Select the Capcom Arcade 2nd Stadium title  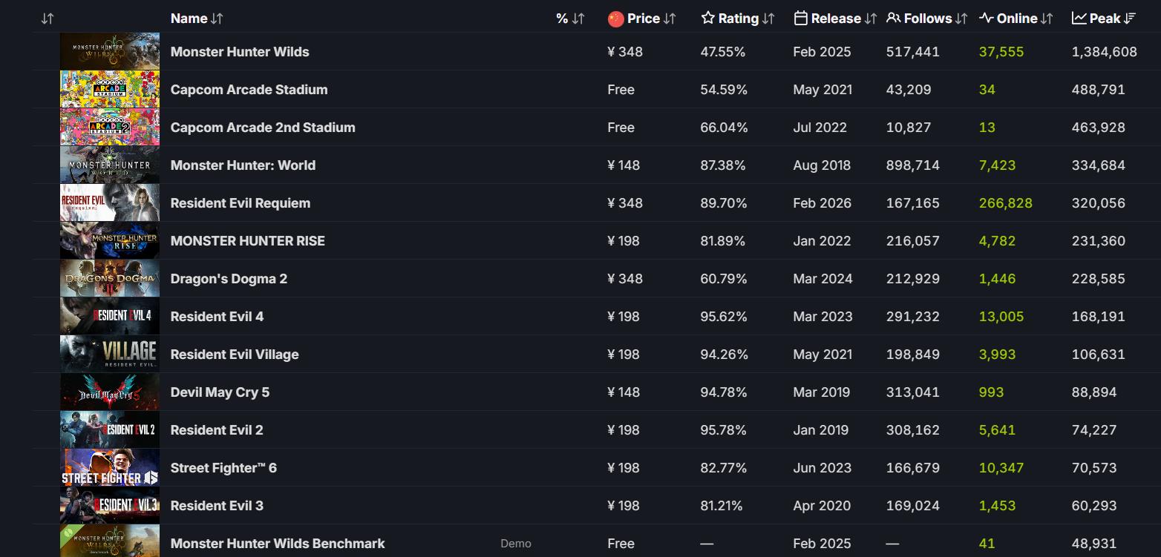[263, 128]
